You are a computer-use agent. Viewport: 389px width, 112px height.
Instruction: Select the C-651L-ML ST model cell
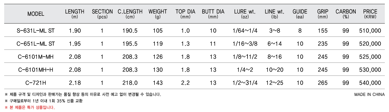pyautogui.click(x=36, y=44)
